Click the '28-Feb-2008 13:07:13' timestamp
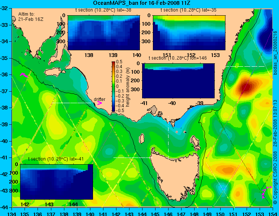Screen dimensions: 279x216 [x=275, y=123]
